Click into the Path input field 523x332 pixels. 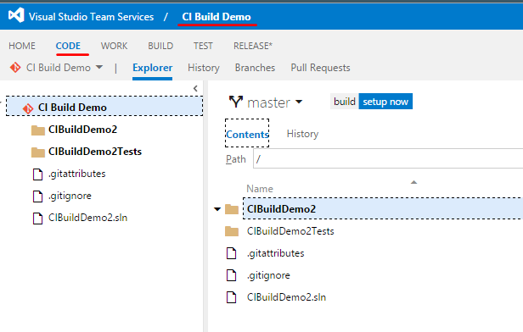388,158
